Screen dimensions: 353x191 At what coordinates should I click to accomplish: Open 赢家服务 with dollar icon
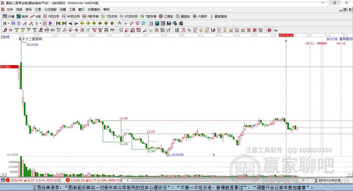218,17
